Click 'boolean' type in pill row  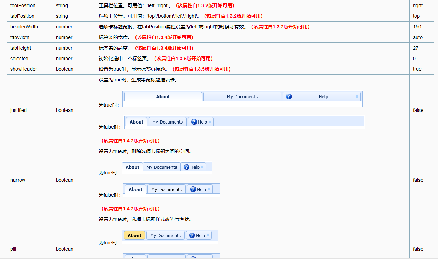pos(65,249)
